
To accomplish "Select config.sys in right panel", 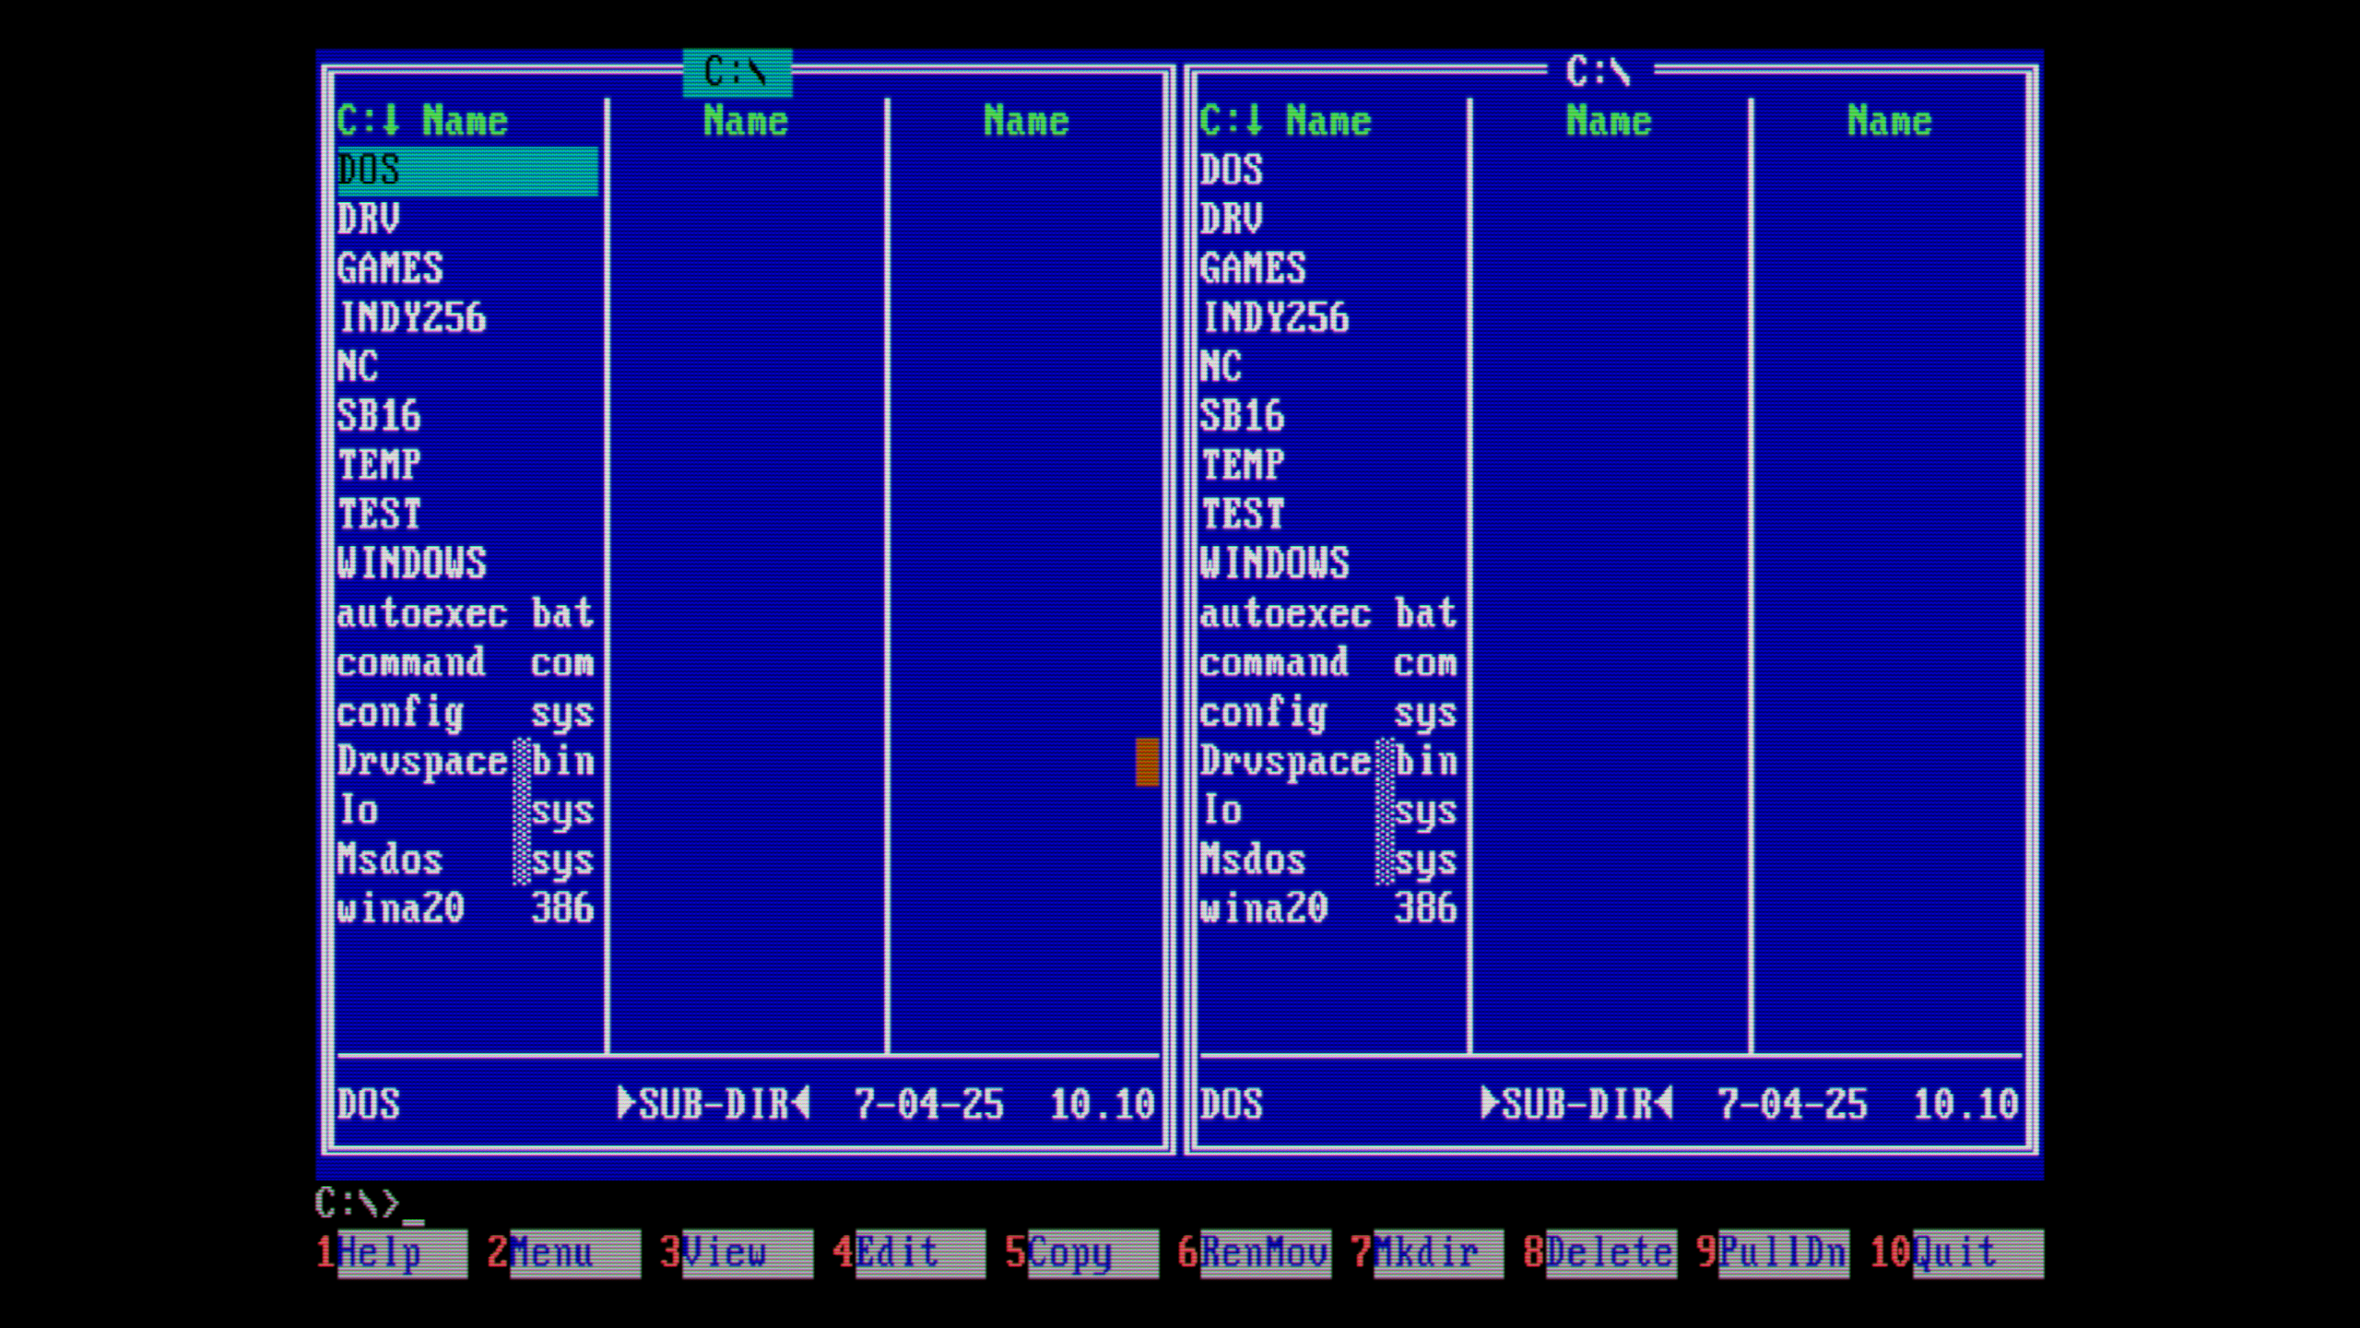I will click(1330, 712).
